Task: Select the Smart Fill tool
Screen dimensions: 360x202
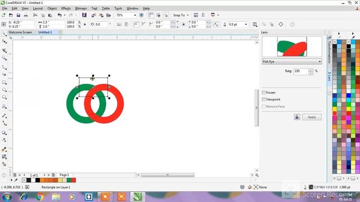Action: point(4,164)
